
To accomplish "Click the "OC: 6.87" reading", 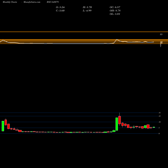I will (115, 7).
